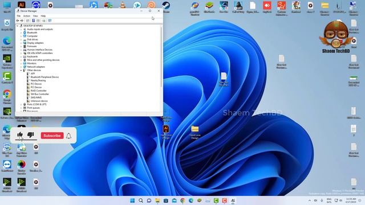Select the Recycle Bin desktop icon

7,25
